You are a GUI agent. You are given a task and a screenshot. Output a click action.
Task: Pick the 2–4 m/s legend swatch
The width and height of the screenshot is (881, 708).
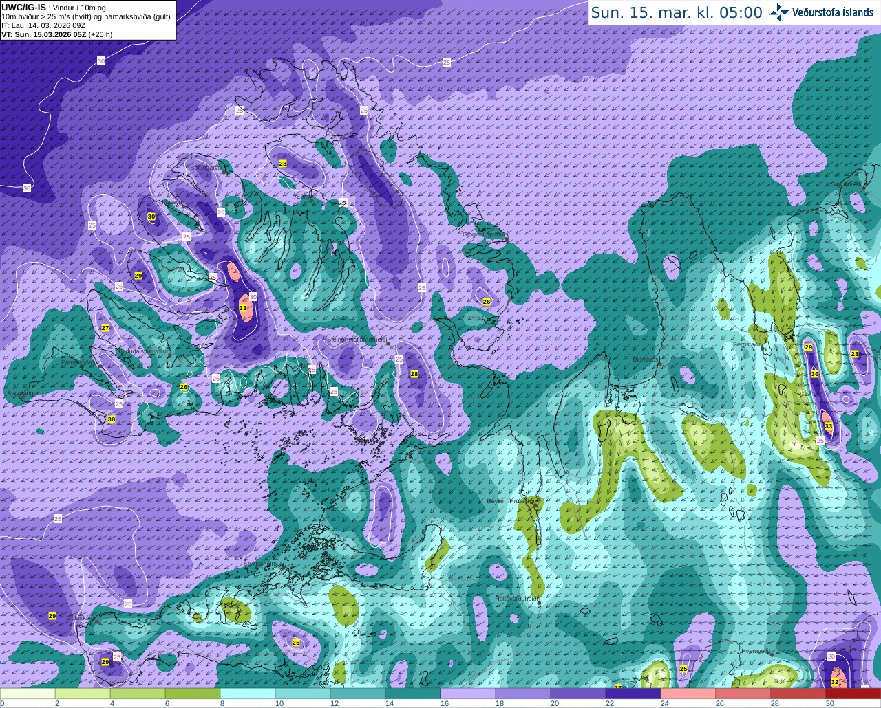point(83,694)
